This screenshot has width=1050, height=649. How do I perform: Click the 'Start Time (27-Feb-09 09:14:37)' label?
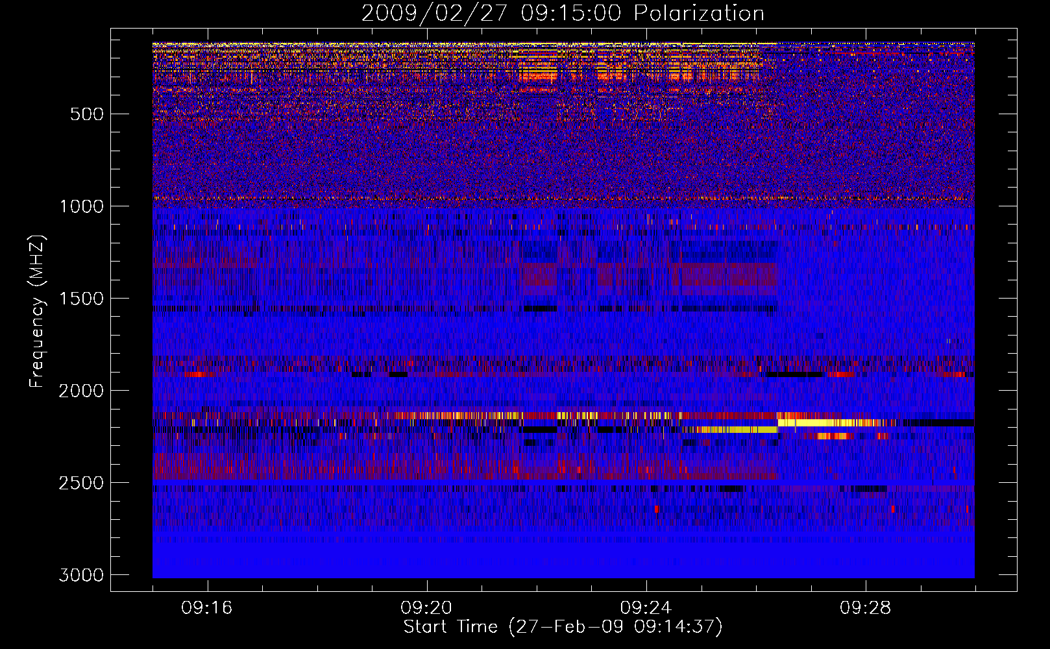pos(563,627)
